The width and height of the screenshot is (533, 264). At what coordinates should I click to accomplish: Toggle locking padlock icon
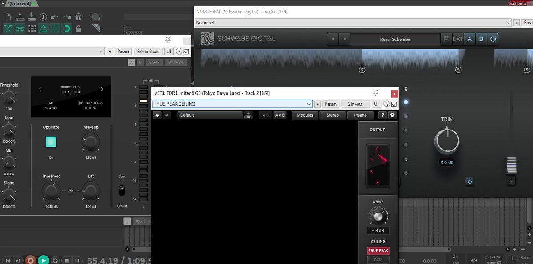pos(78,29)
